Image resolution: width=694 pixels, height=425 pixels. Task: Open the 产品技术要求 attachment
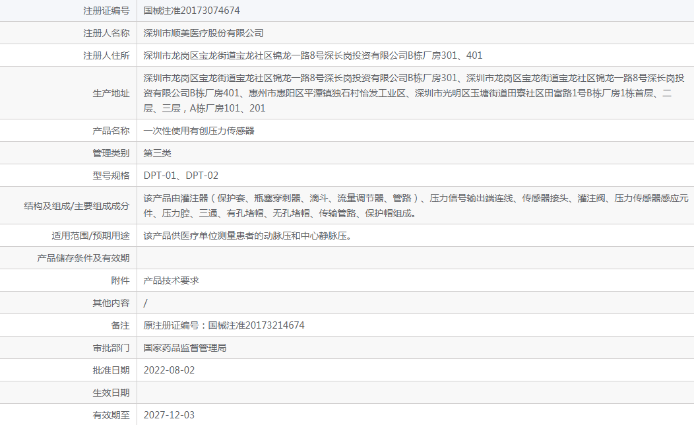pyautogui.click(x=172, y=280)
